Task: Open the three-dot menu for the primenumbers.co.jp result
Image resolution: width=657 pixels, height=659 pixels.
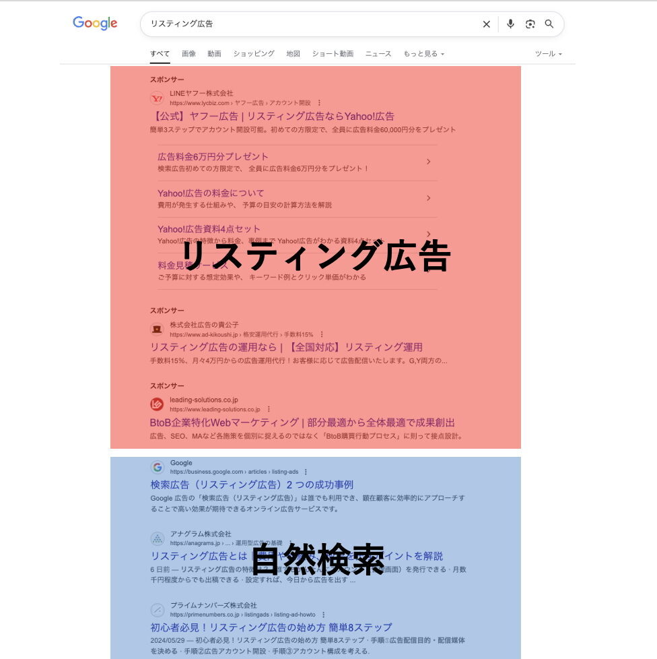Action: coord(323,615)
